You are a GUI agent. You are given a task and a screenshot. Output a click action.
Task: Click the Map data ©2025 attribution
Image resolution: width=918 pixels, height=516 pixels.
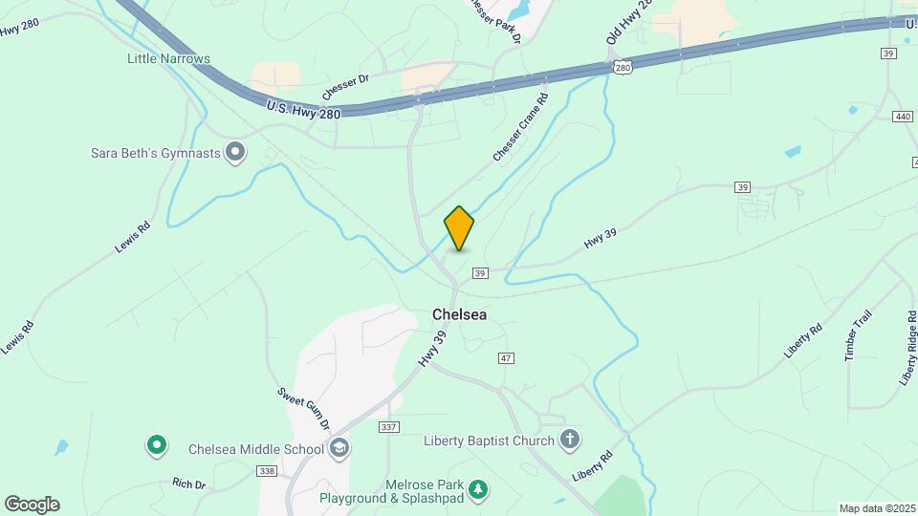pyautogui.click(x=878, y=509)
